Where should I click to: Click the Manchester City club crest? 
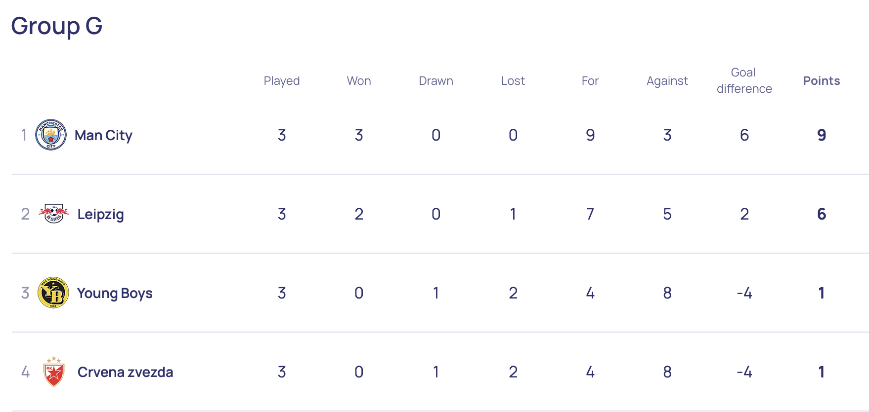tap(51, 135)
